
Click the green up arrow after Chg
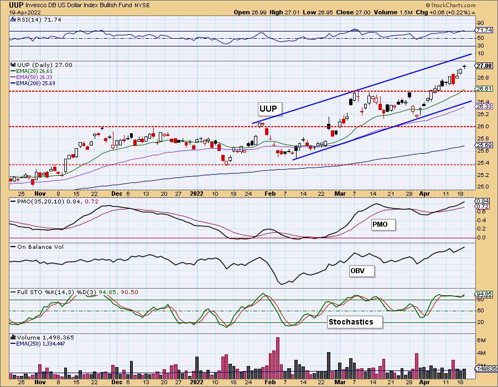(473, 13)
